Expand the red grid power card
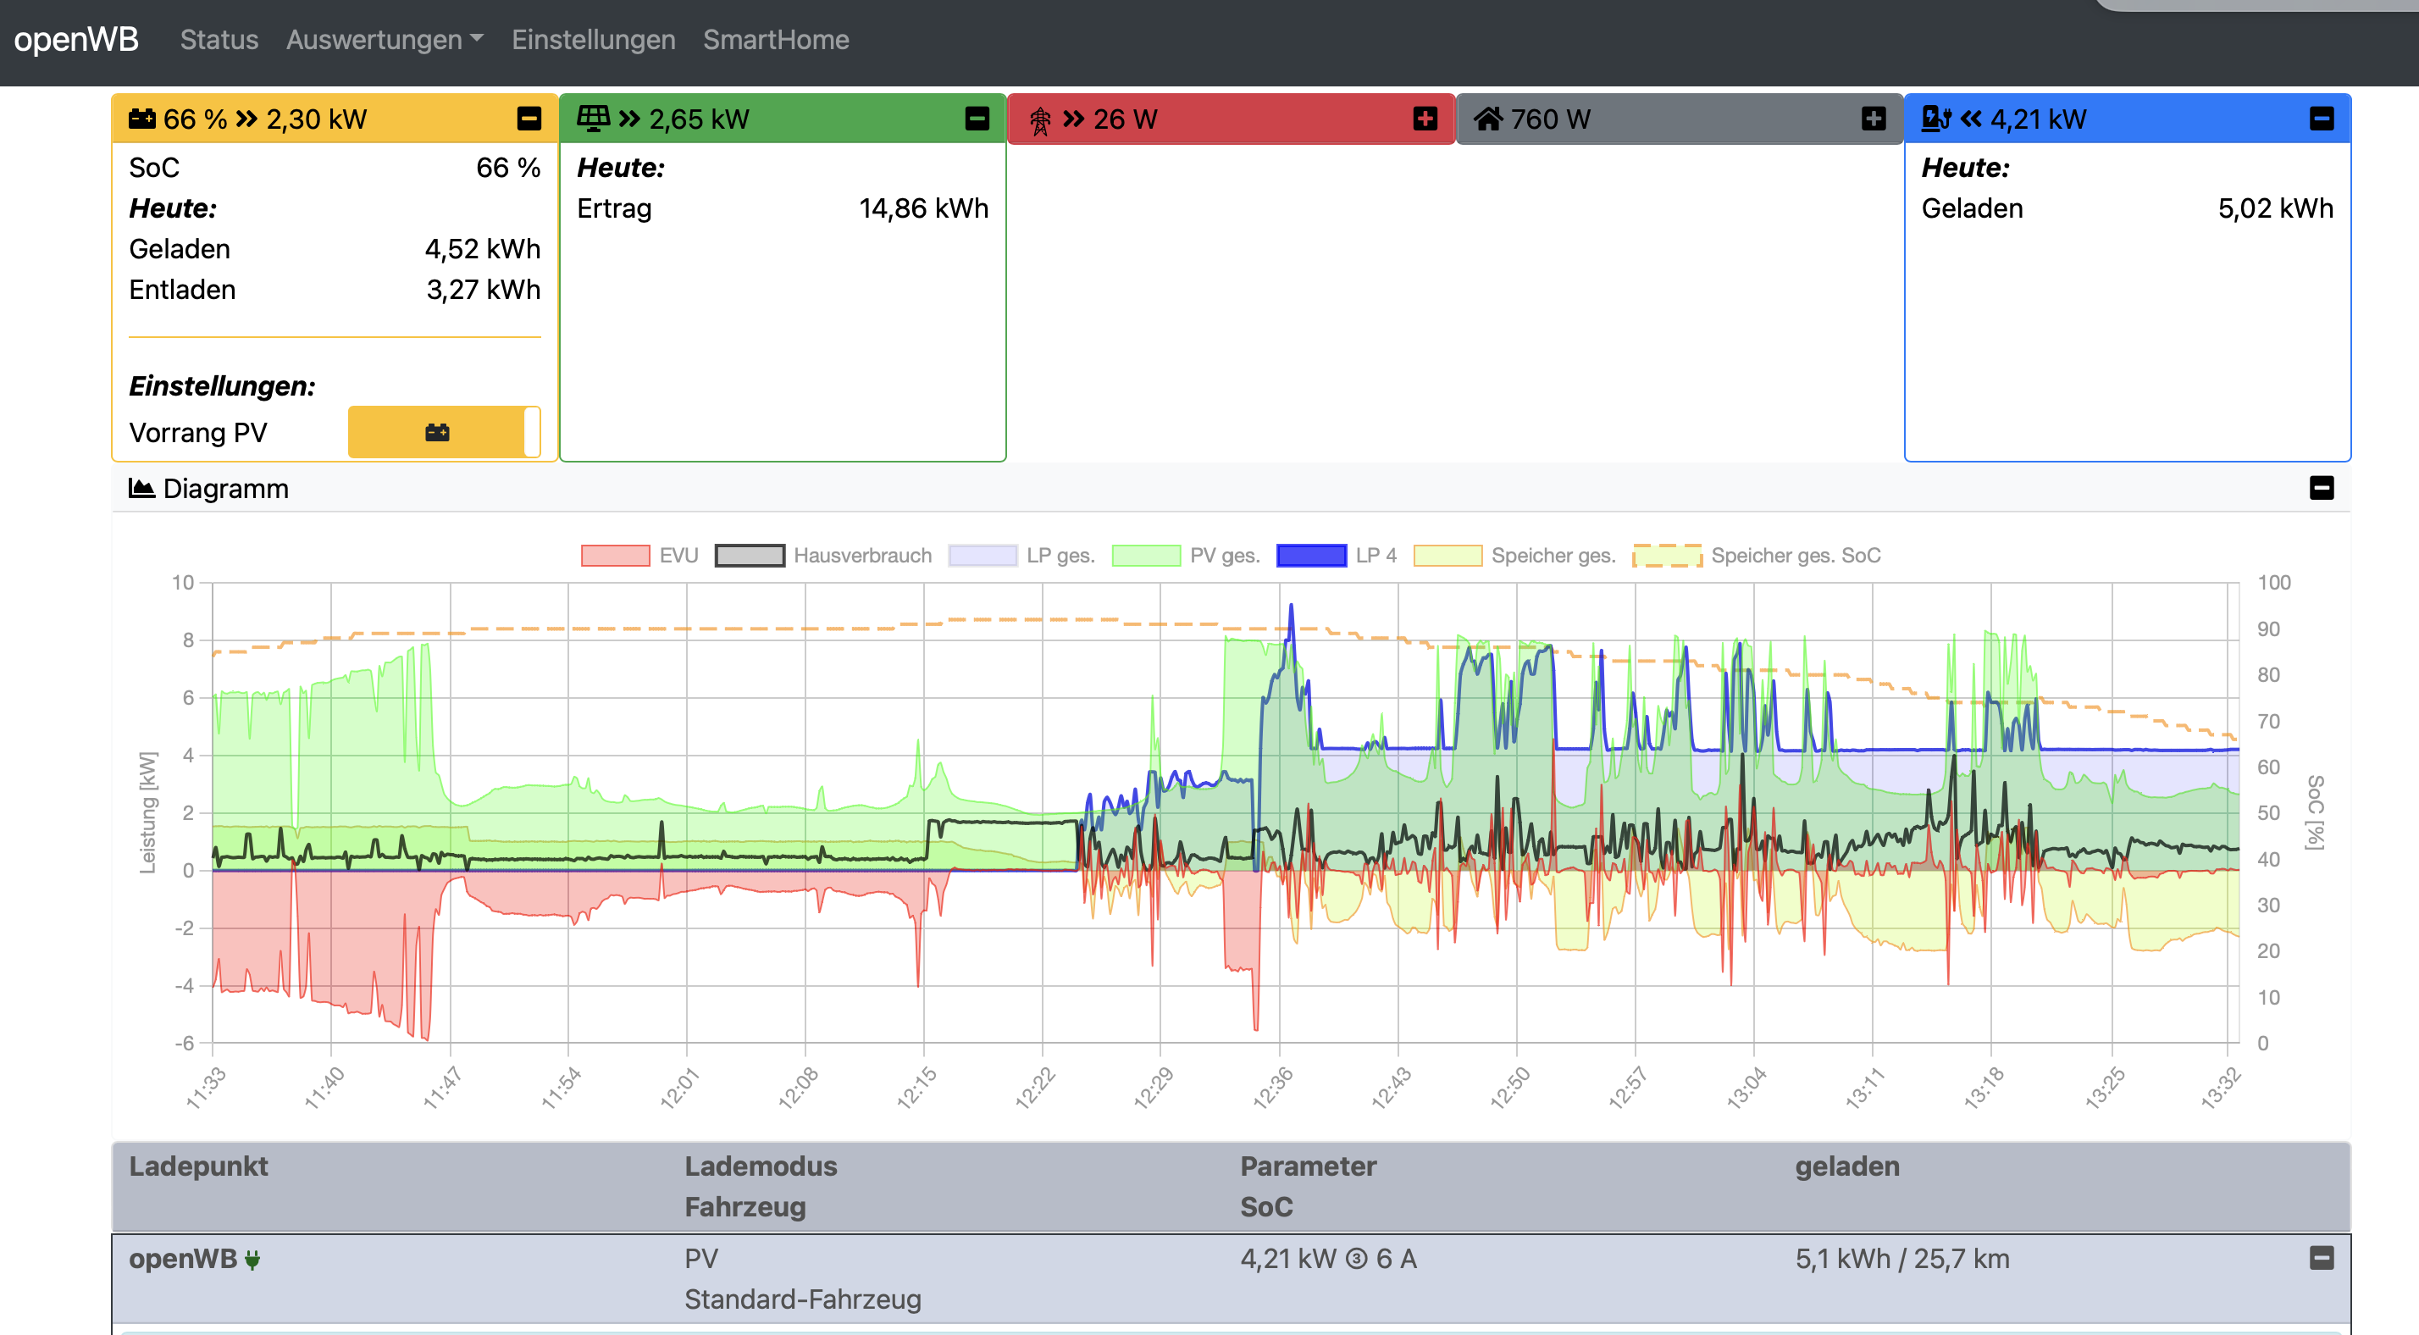This screenshot has height=1335, width=2419. coord(1425,119)
